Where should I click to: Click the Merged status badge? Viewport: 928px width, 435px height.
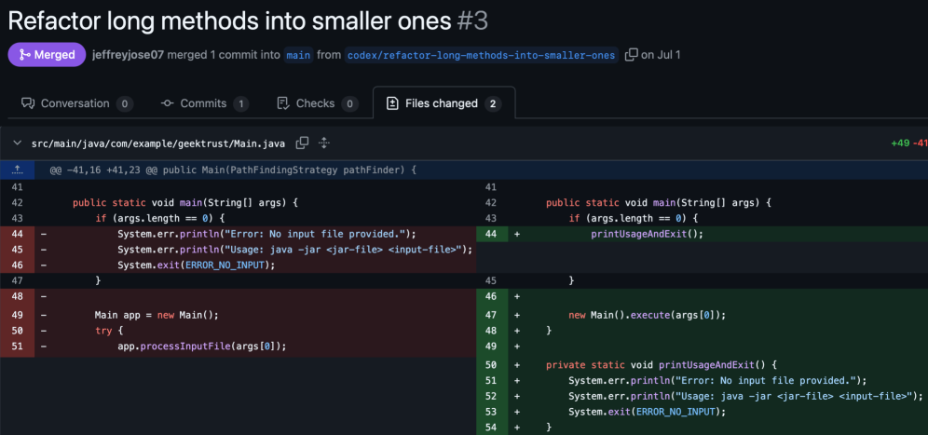[47, 55]
